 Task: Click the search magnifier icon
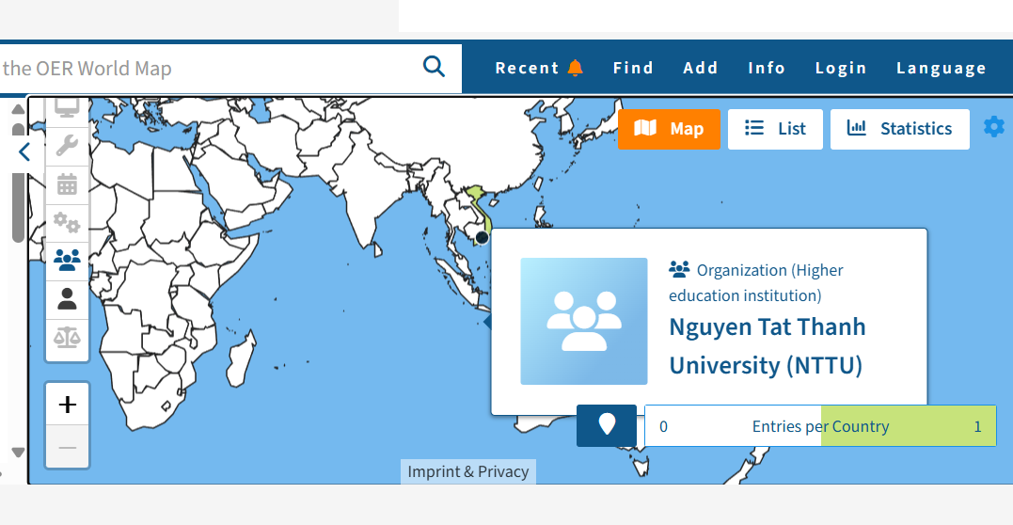pyautogui.click(x=434, y=67)
